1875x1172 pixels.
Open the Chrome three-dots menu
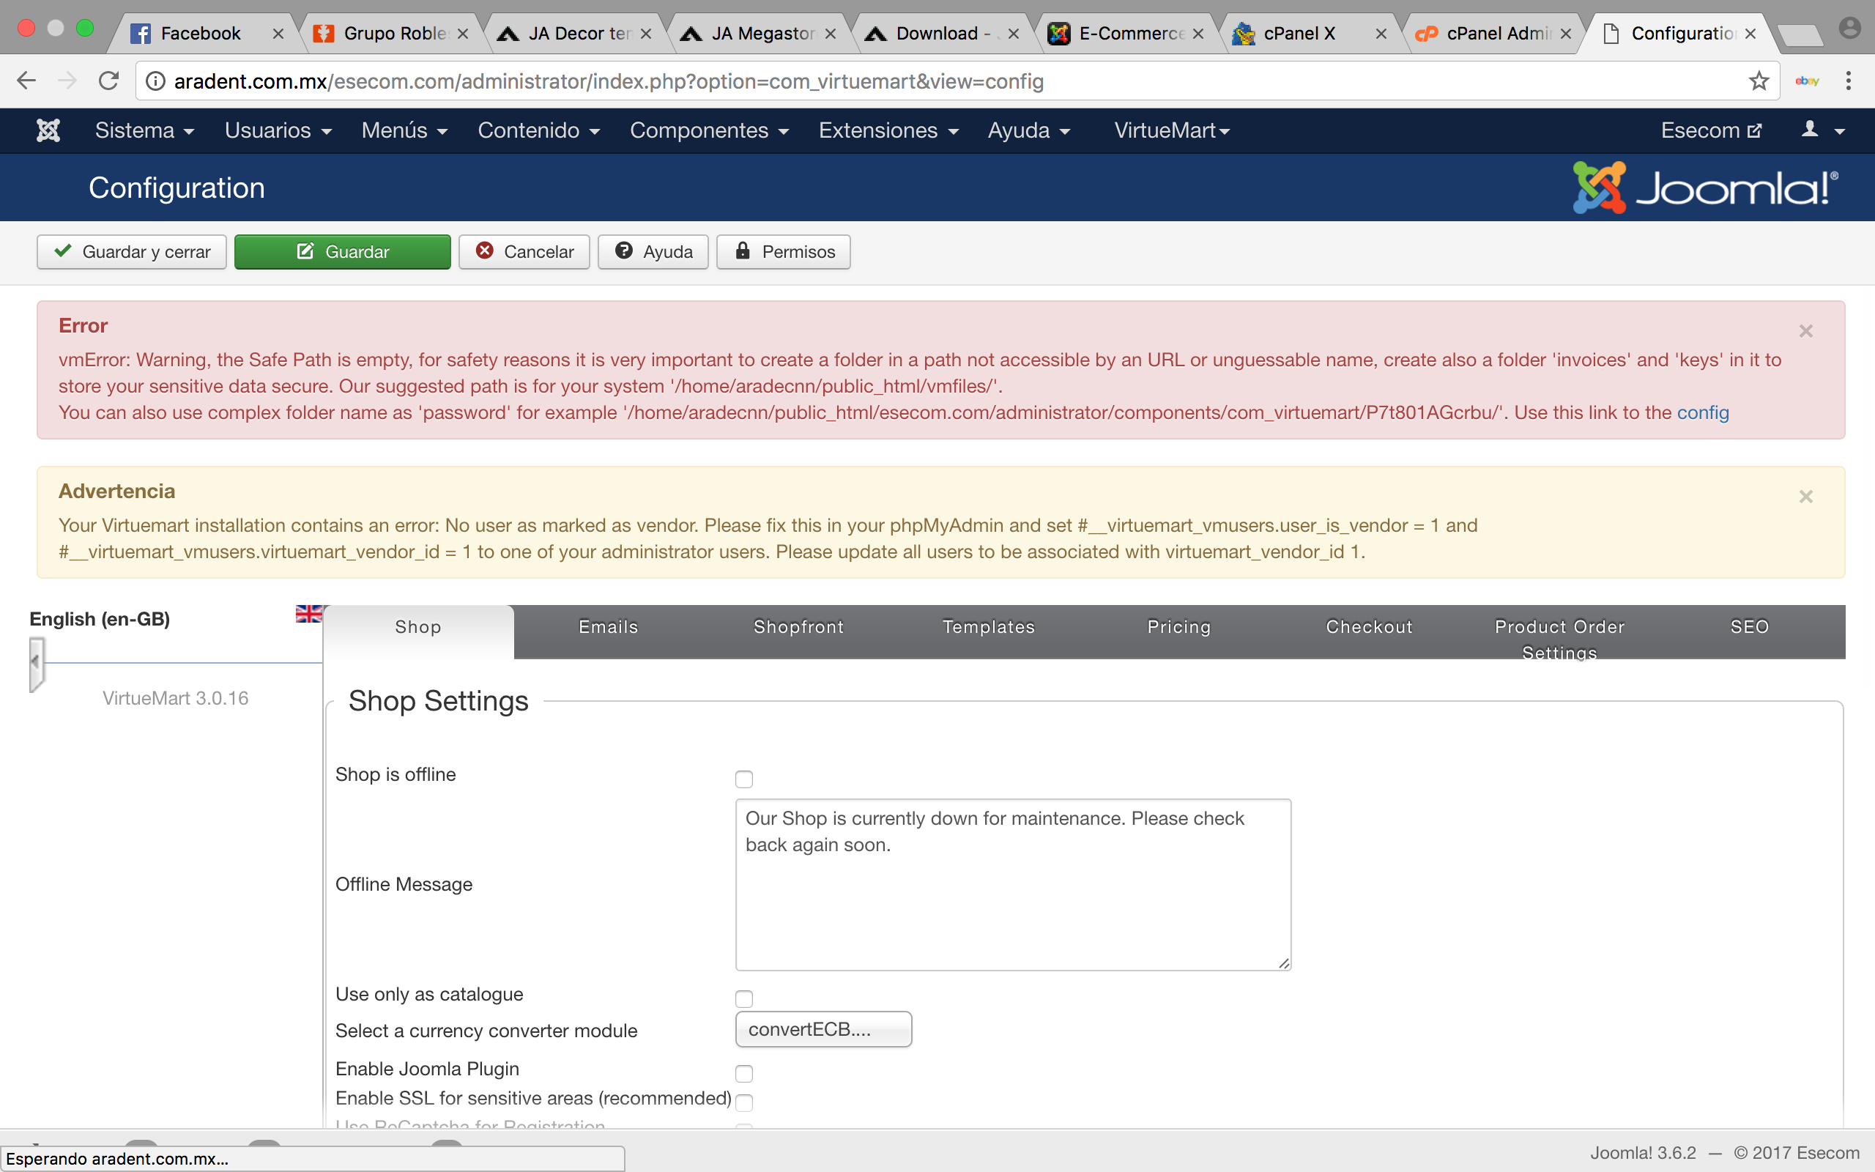1848,81
